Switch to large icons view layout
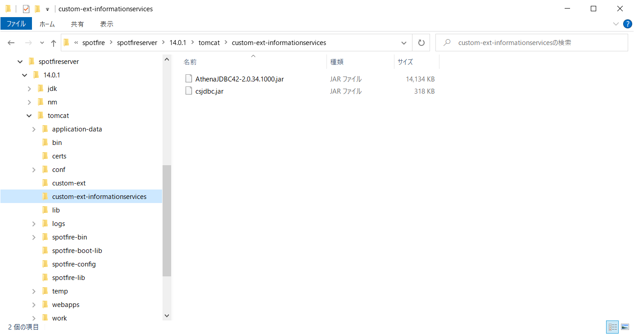The height and width of the screenshot is (334, 634). pos(625,327)
